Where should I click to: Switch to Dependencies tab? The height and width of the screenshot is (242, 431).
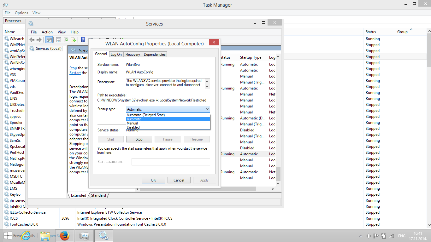[x=155, y=55]
